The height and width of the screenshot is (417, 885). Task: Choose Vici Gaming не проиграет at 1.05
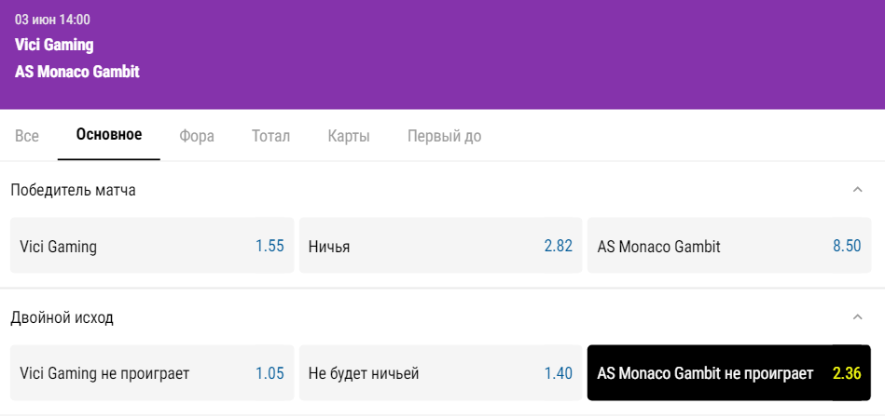(x=152, y=373)
